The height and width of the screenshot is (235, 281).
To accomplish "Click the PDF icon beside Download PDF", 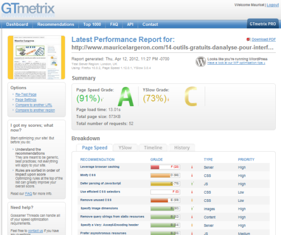I will [x=248, y=39].
